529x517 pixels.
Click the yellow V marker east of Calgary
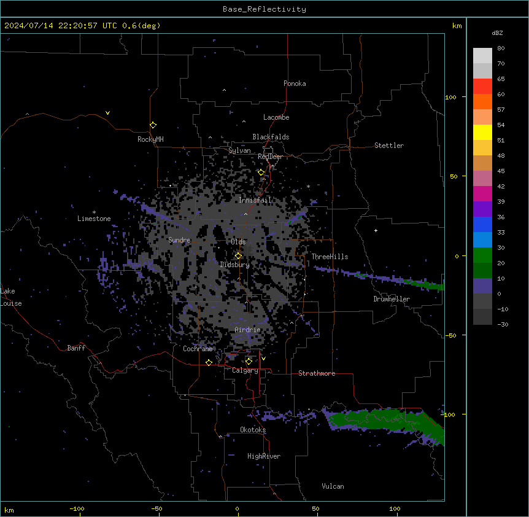[x=263, y=359]
